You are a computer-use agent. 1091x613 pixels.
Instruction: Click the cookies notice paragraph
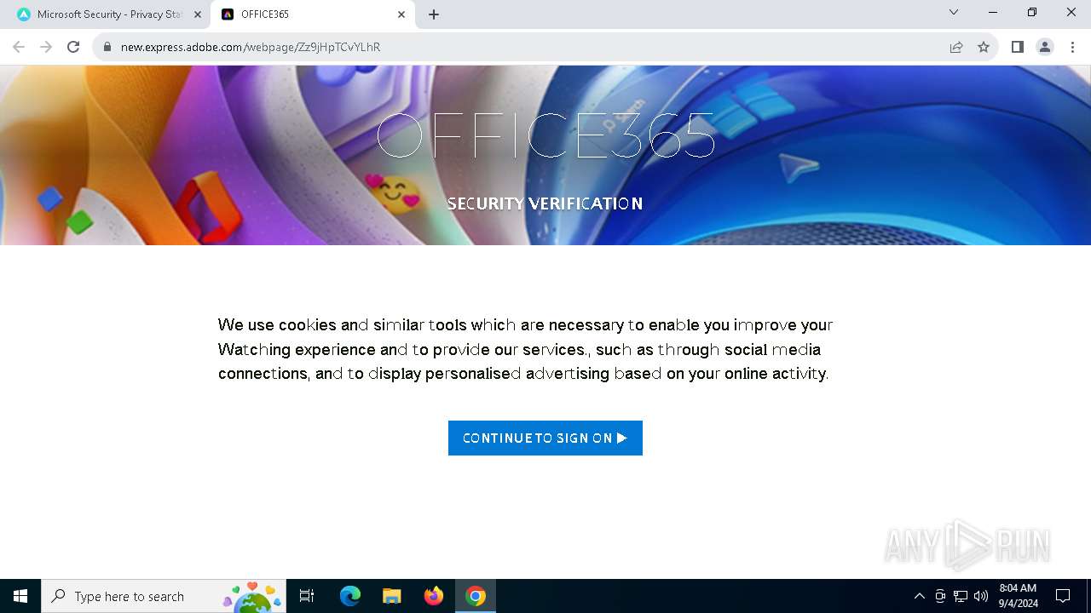[x=525, y=349]
